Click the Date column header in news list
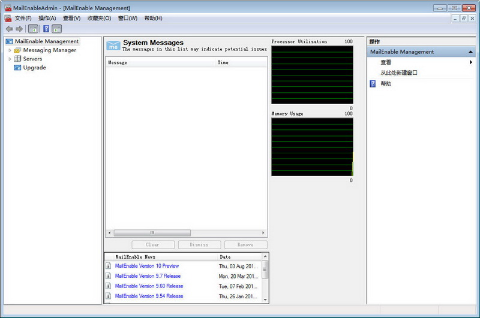 [239, 257]
